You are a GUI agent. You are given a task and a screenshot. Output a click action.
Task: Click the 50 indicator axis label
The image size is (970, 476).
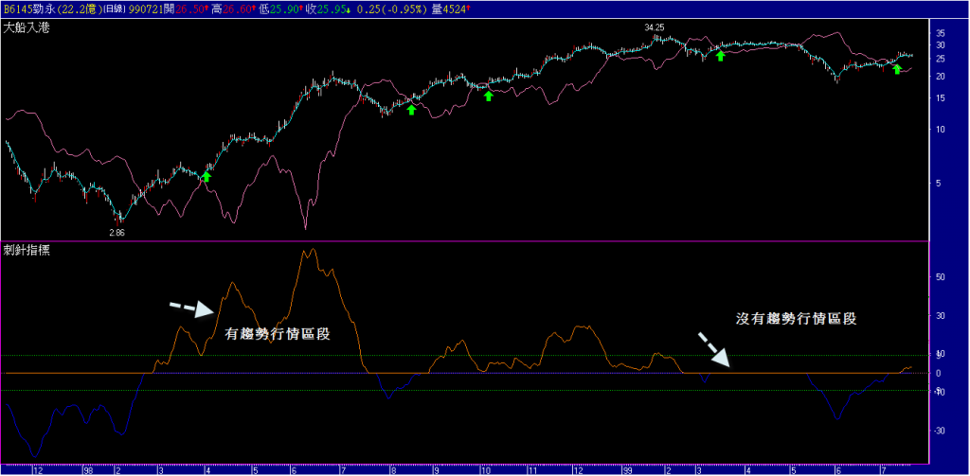[941, 277]
